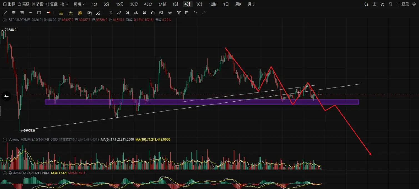Click the auto-draw refresh pencil icon
The image size is (419, 189).
[x=89, y=13]
